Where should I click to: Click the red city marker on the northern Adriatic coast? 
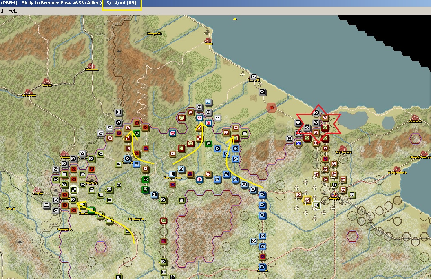[x=208, y=41]
